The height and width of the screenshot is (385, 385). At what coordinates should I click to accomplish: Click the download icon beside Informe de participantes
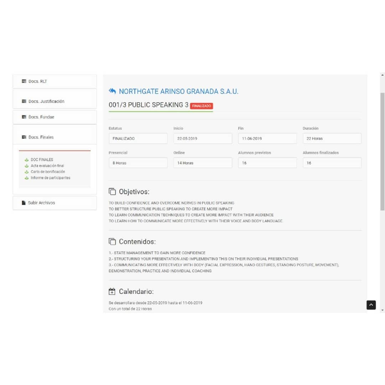(x=26, y=178)
